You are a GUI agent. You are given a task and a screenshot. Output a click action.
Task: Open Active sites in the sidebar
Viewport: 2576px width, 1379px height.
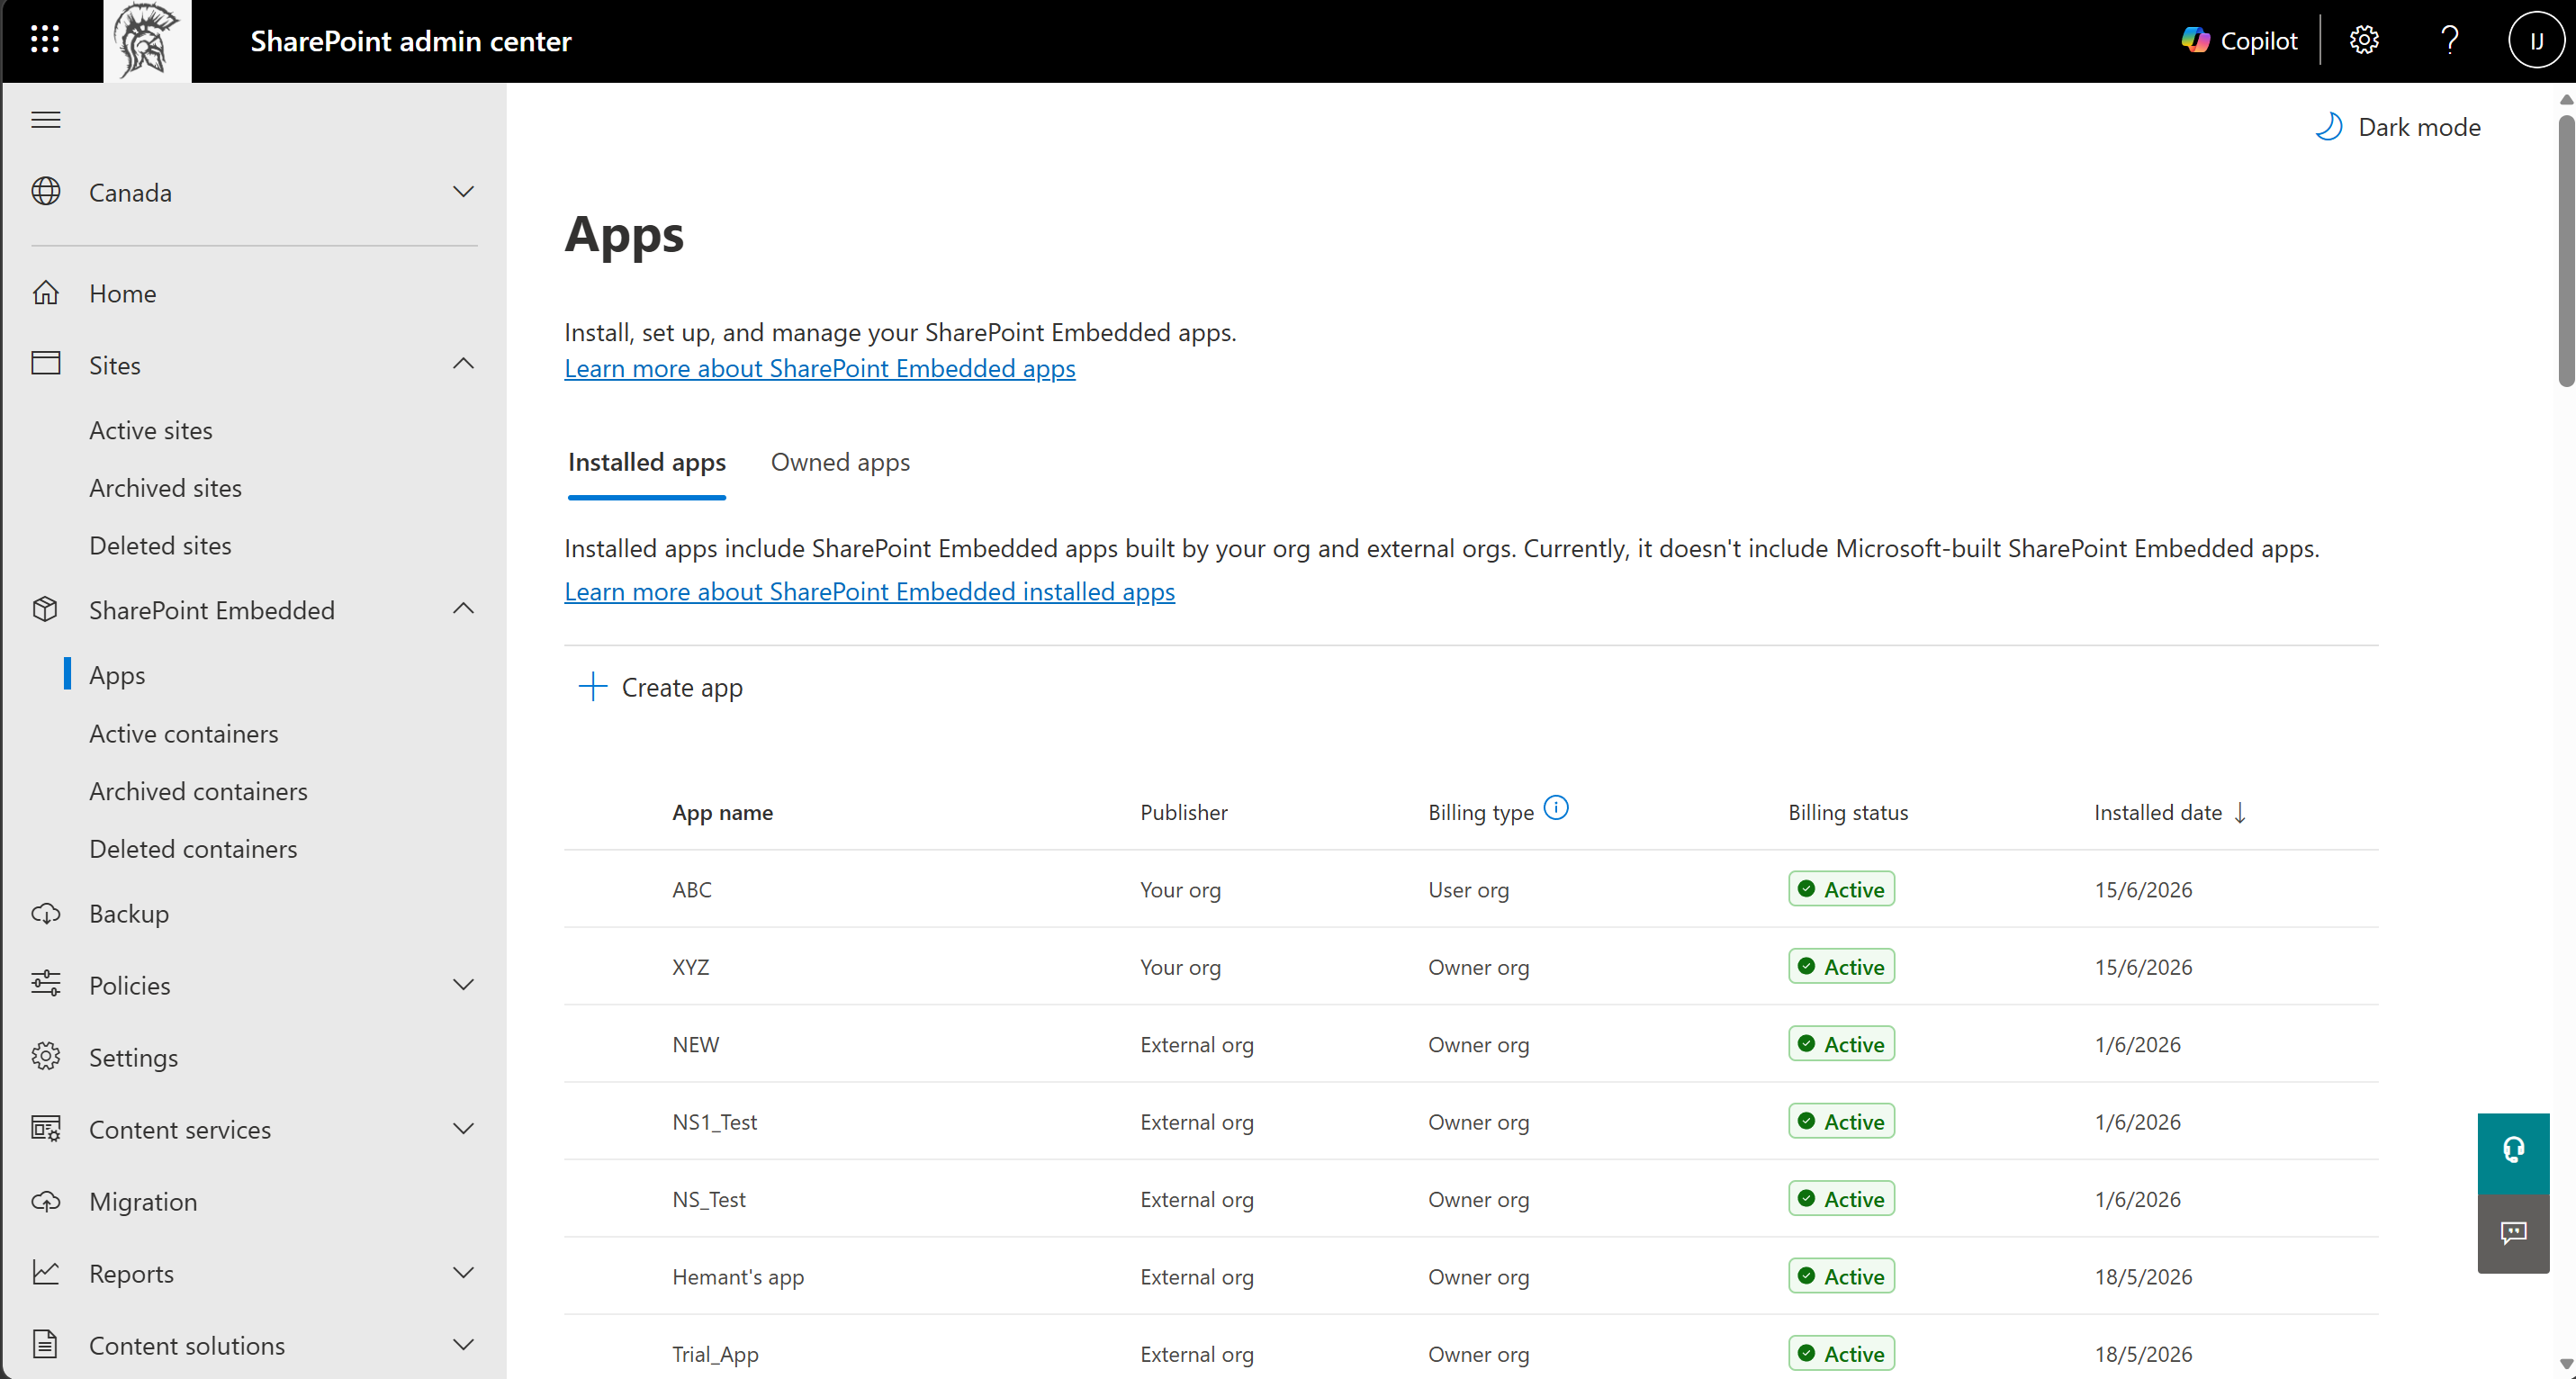point(151,430)
